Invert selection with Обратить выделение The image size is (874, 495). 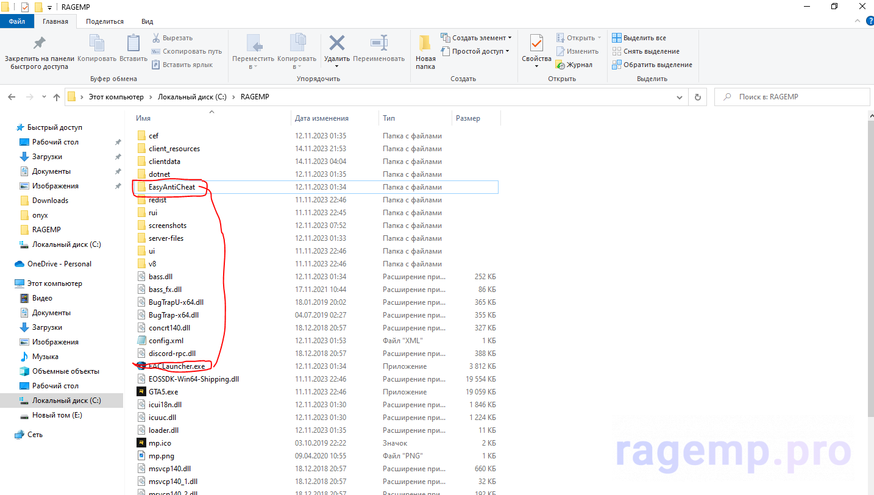click(x=652, y=65)
